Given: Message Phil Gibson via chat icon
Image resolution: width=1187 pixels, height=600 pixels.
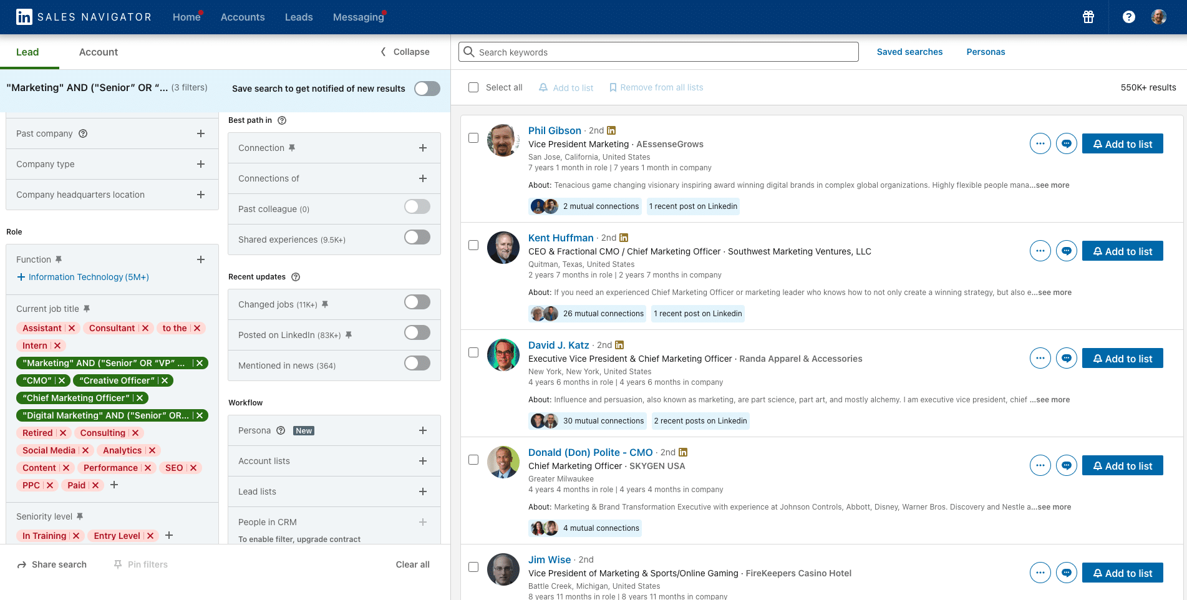Looking at the screenshot, I should (1067, 143).
